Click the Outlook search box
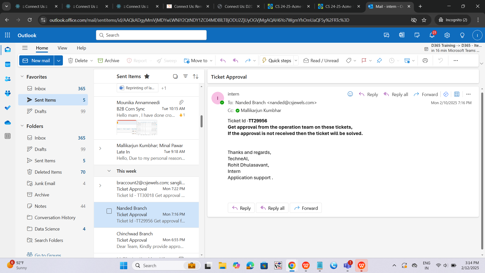485x273 pixels. (151, 35)
